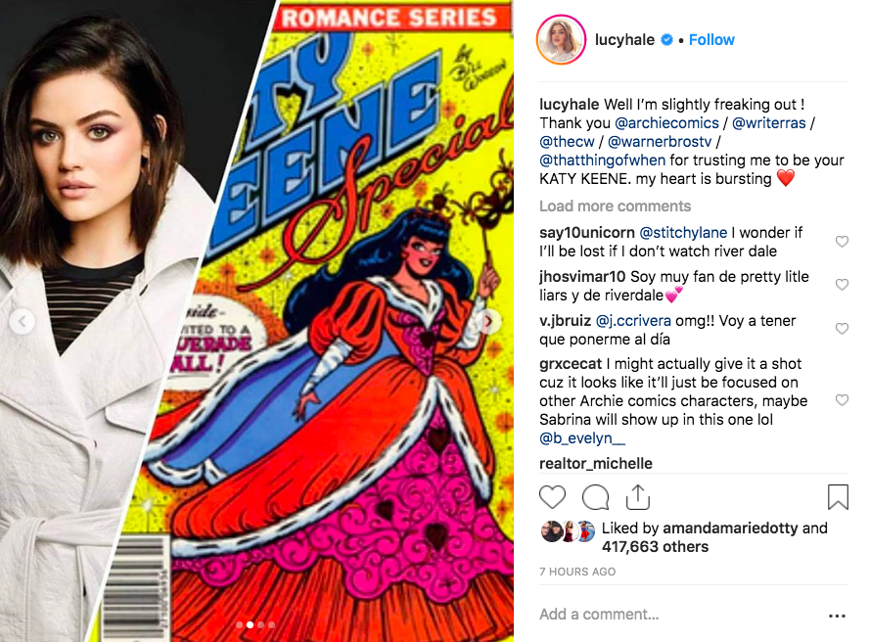The image size is (870, 642).
Task: Share the post using the upload arrow icon
Action: (x=637, y=496)
